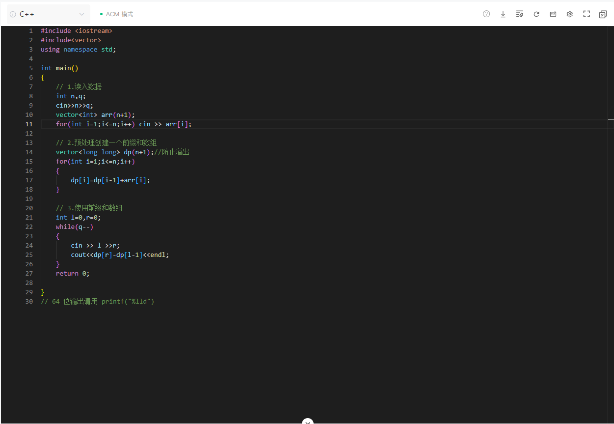This screenshot has height=424, width=614.
Task: Click the comment "// 3.使用前缀和数组"
Action: pyautogui.click(x=89, y=208)
